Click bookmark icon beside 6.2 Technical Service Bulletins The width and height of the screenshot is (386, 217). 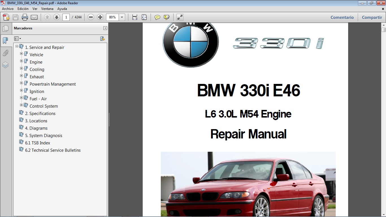21,150
